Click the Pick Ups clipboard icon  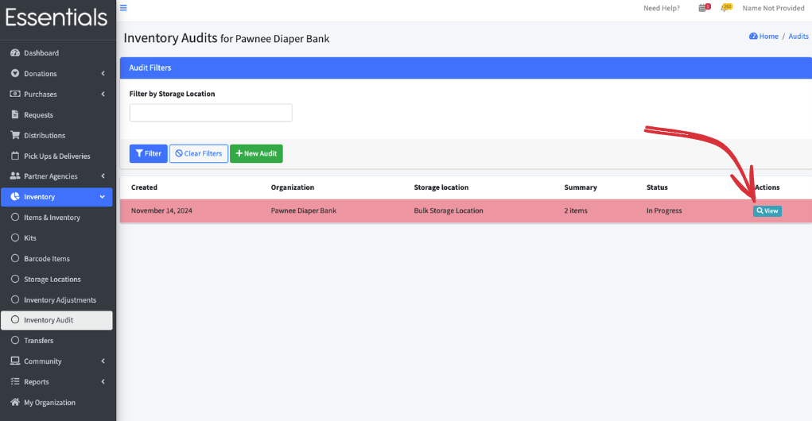[15, 156]
